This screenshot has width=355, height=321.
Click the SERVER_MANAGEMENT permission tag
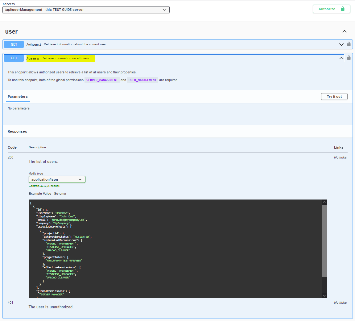[x=102, y=80]
